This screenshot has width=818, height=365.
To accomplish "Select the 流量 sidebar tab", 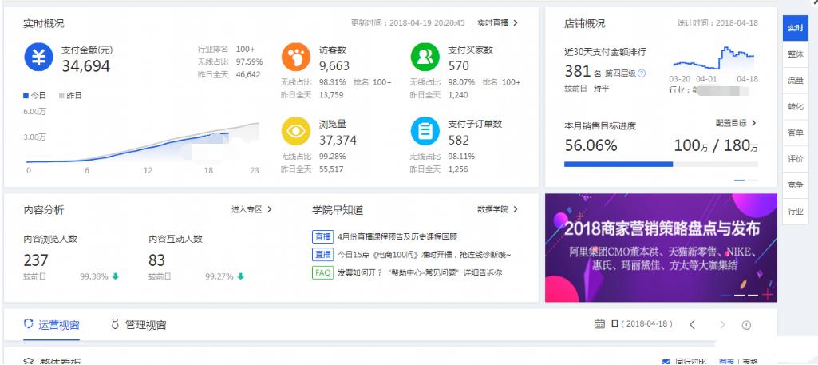I will pos(796,81).
